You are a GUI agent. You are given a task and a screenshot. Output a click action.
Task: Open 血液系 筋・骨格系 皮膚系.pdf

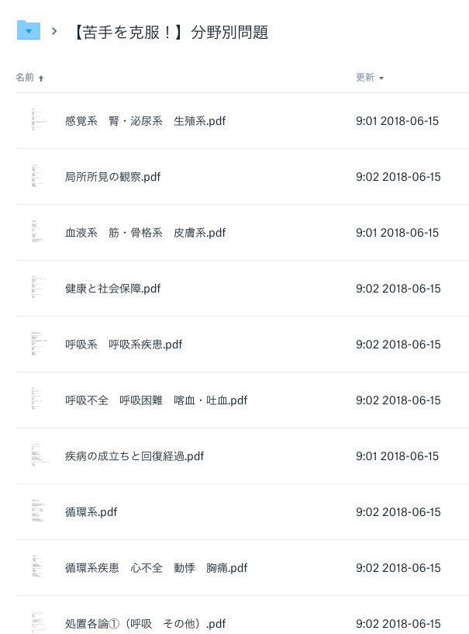point(146,233)
